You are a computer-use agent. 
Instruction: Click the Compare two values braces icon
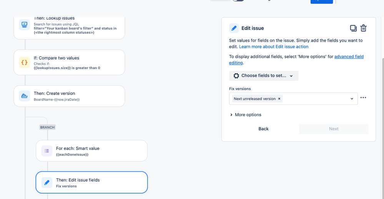tap(24, 62)
